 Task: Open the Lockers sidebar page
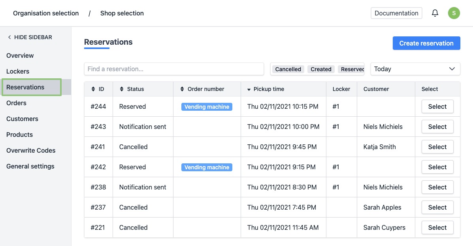[x=18, y=71]
